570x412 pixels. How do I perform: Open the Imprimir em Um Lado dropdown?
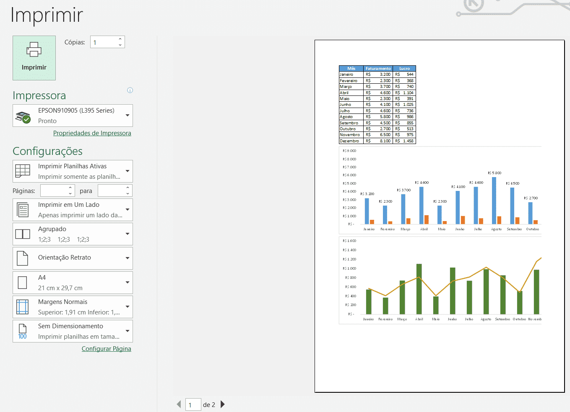point(73,210)
